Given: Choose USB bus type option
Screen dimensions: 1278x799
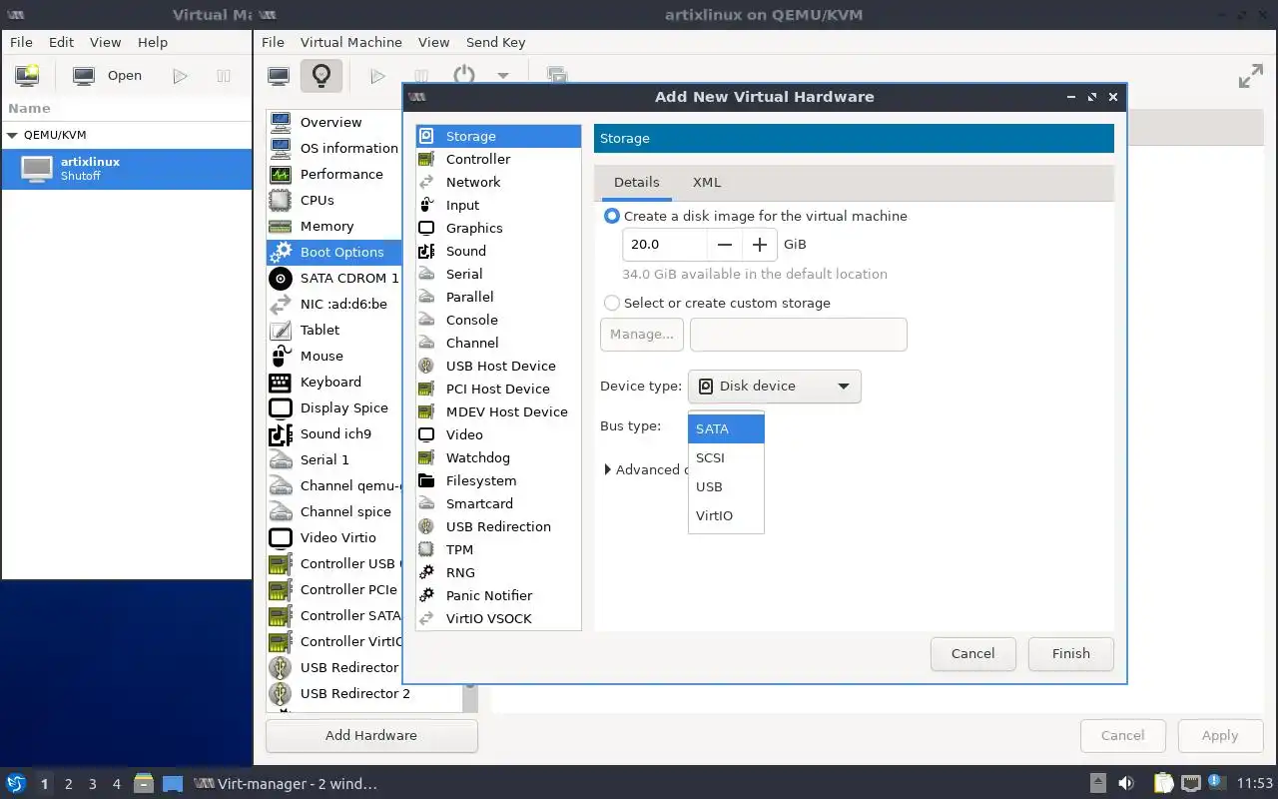Looking at the screenshot, I should (726, 486).
